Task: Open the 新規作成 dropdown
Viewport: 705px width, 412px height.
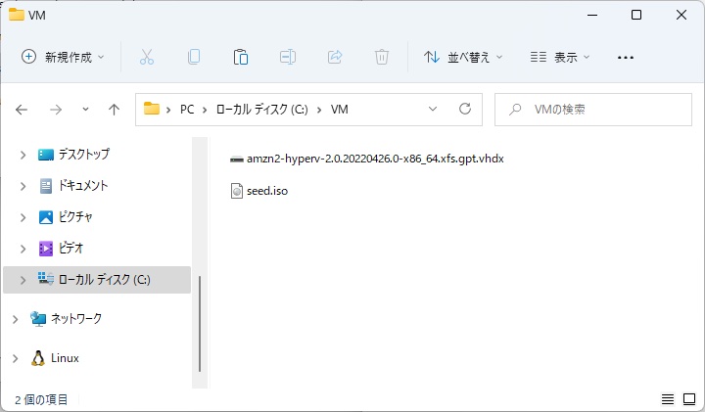Action: tap(64, 58)
